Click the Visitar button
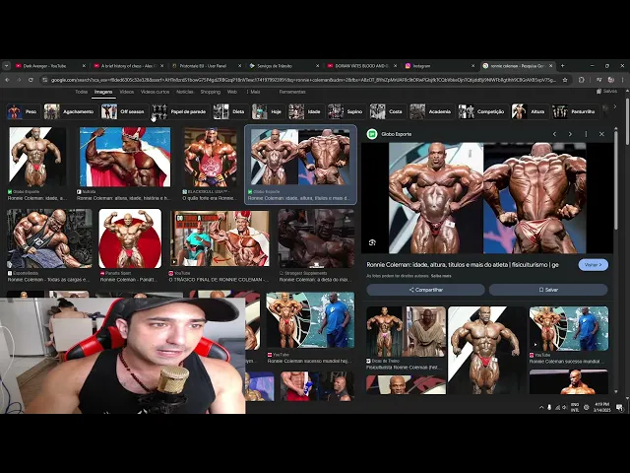The image size is (630, 473). [x=593, y=265]
